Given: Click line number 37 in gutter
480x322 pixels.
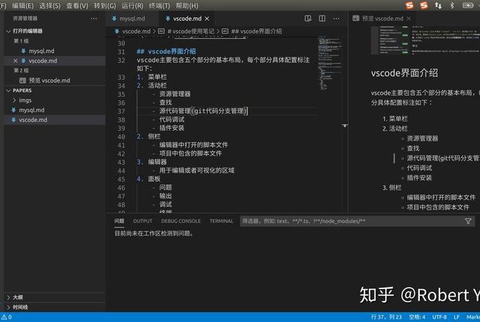Looking at the screenshot, I should [121, 111].
